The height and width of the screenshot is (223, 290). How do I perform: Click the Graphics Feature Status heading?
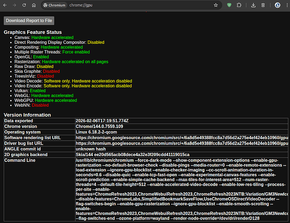(33, 32)
